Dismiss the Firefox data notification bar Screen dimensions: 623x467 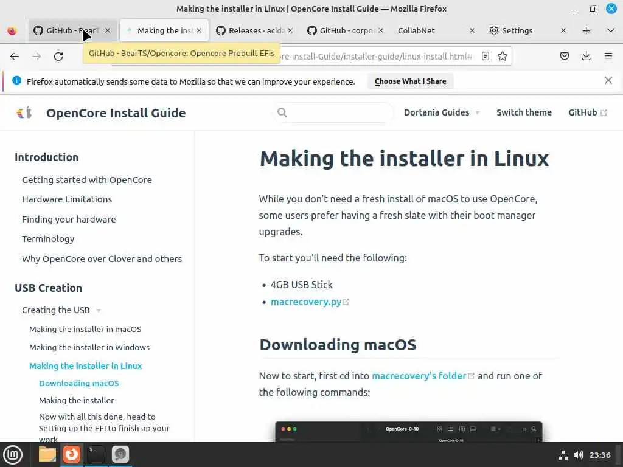608,81
